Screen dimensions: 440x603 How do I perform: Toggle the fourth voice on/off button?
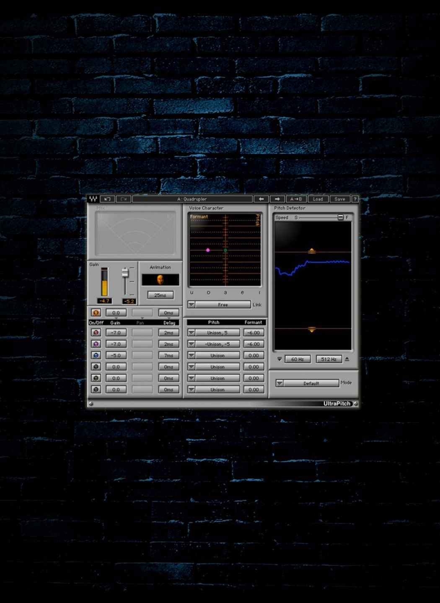pyautogui.click(x=96, y=366)
